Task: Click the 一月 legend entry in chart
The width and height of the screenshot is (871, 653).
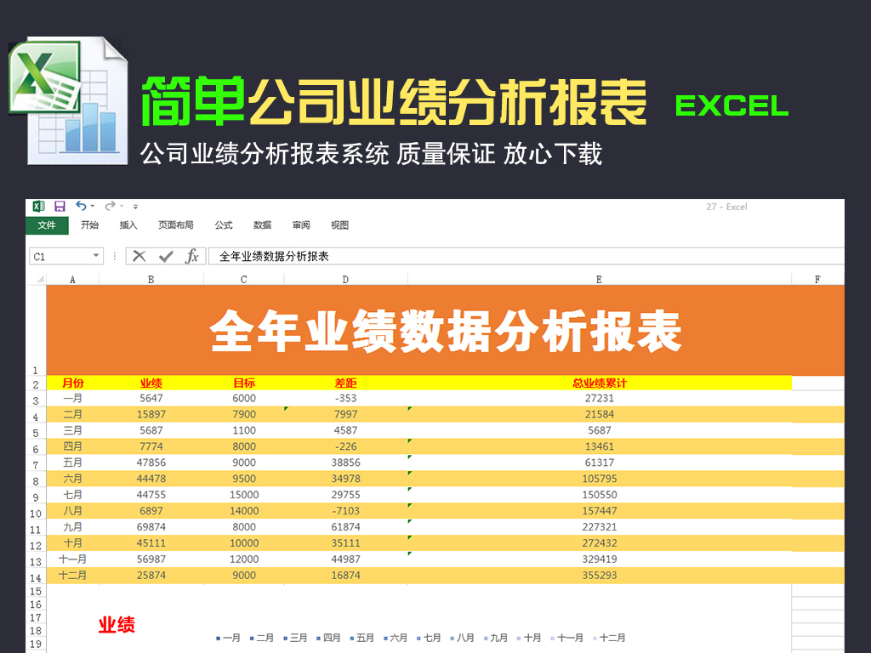Action: 228,638
